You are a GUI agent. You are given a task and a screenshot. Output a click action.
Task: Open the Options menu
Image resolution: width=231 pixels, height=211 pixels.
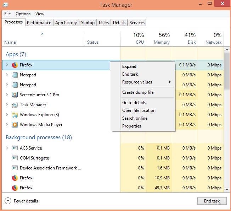[x=23, y=14]
